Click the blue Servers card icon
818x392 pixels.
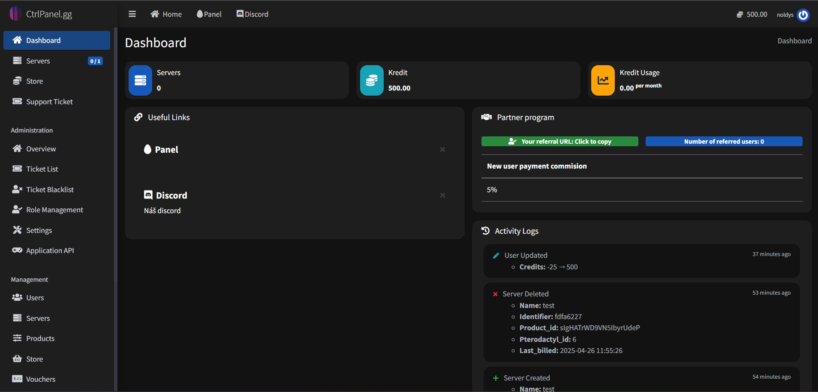(140, 80)
